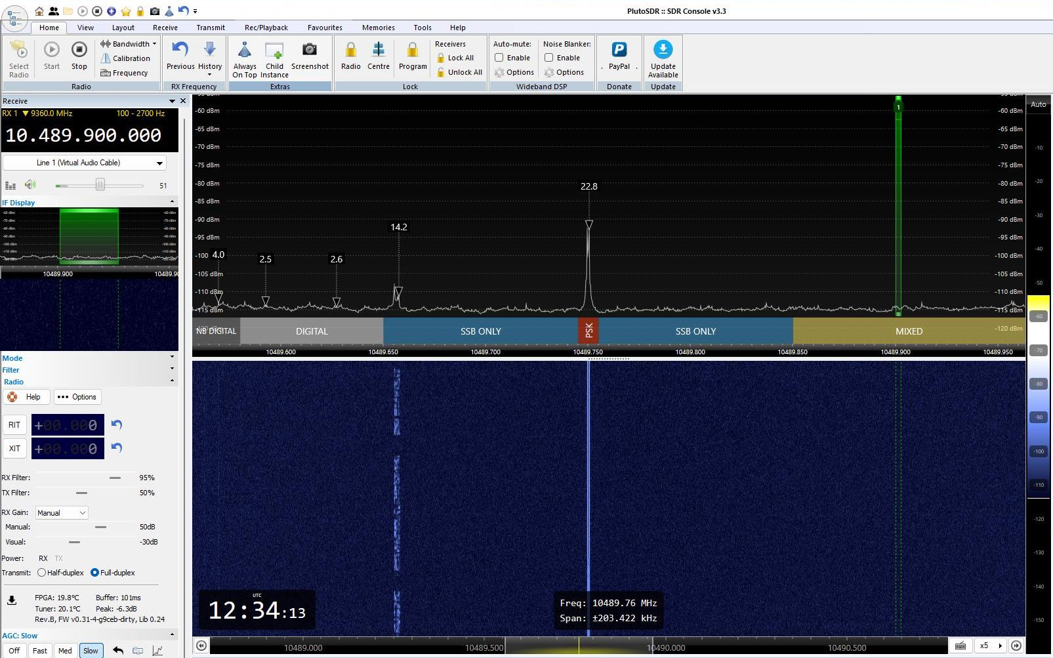
Task: Toggle the RIT button
Action: click(14, 424)
